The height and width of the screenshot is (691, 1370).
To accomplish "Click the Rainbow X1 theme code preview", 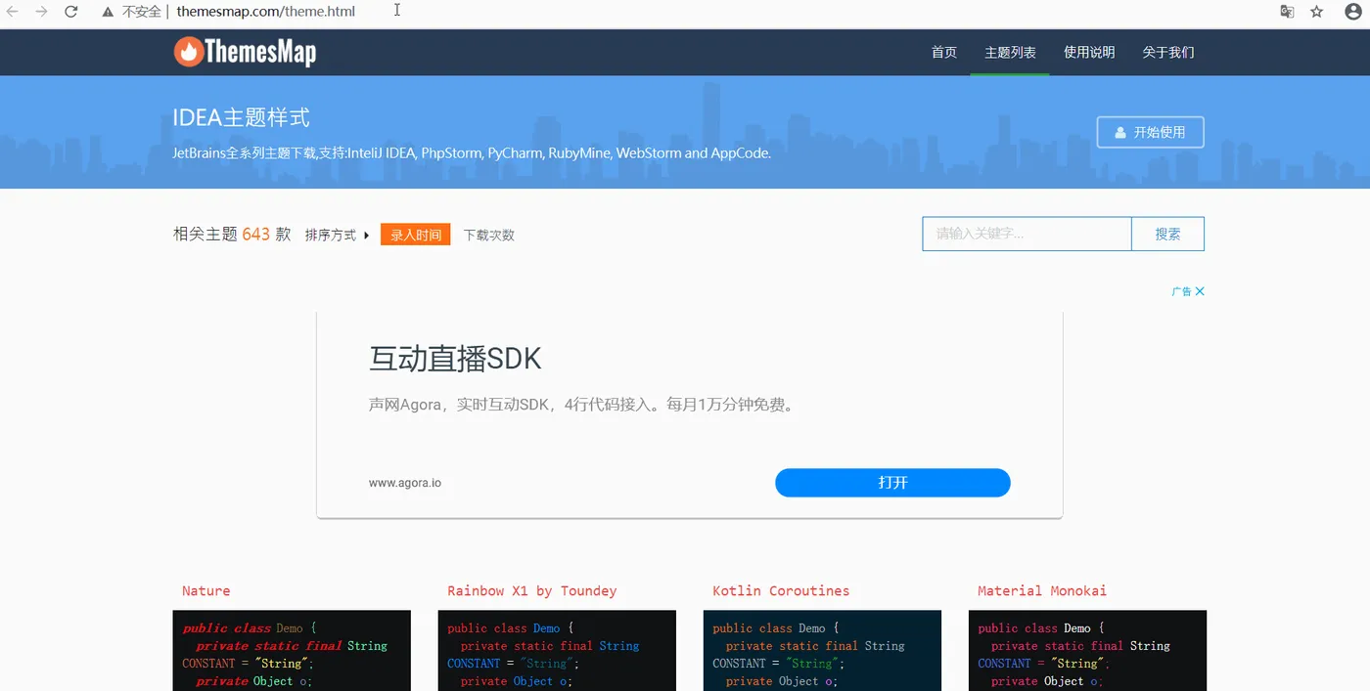I will [557, 651].
